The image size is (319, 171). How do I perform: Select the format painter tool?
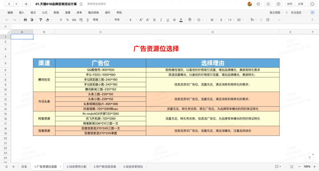tap(40, 20)
